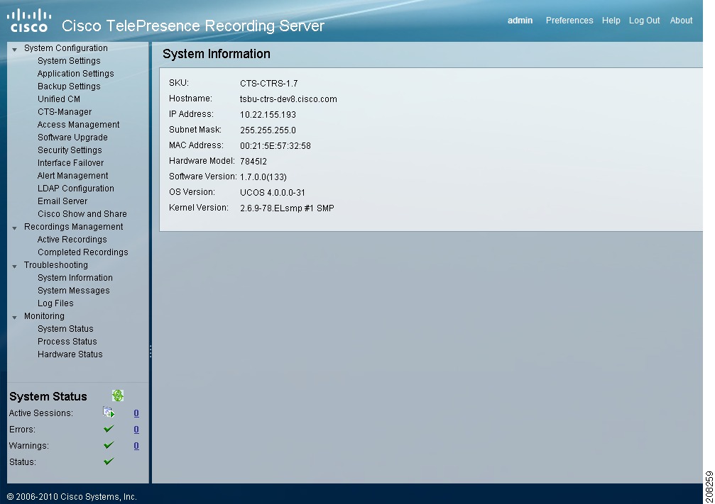Click the Cisco TelePresence Recording Server title
The width and height of the screenshot is (715, 504).
pos(193,26)
